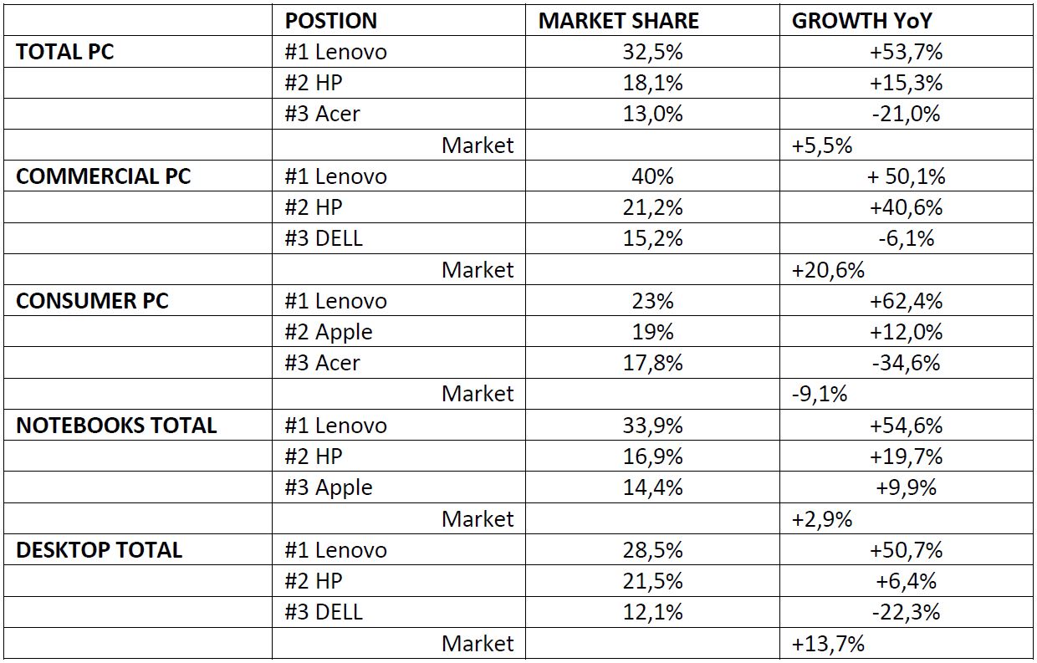Select the +5,5% market growth value

(x=822, y=145)
